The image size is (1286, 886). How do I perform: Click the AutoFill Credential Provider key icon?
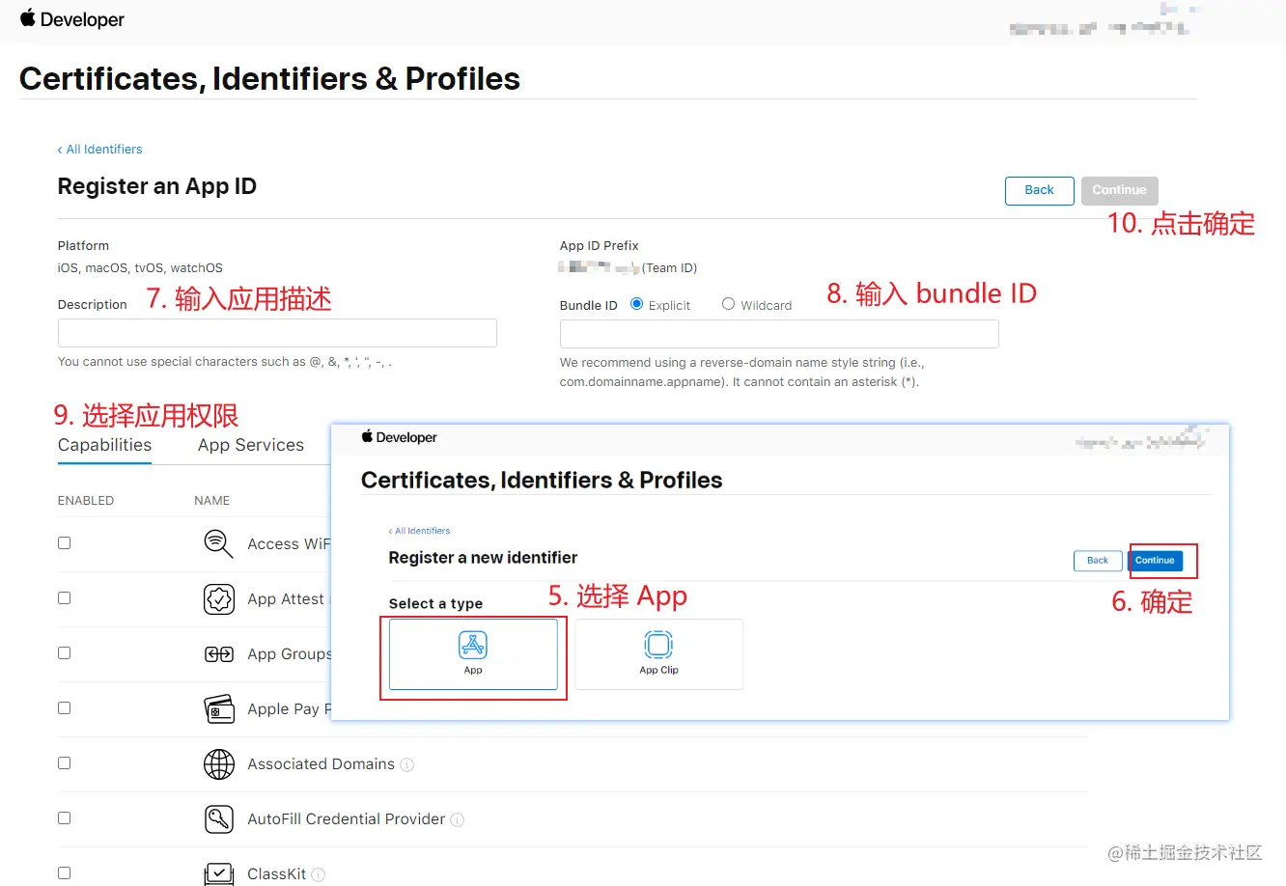[x=219, y=819]
